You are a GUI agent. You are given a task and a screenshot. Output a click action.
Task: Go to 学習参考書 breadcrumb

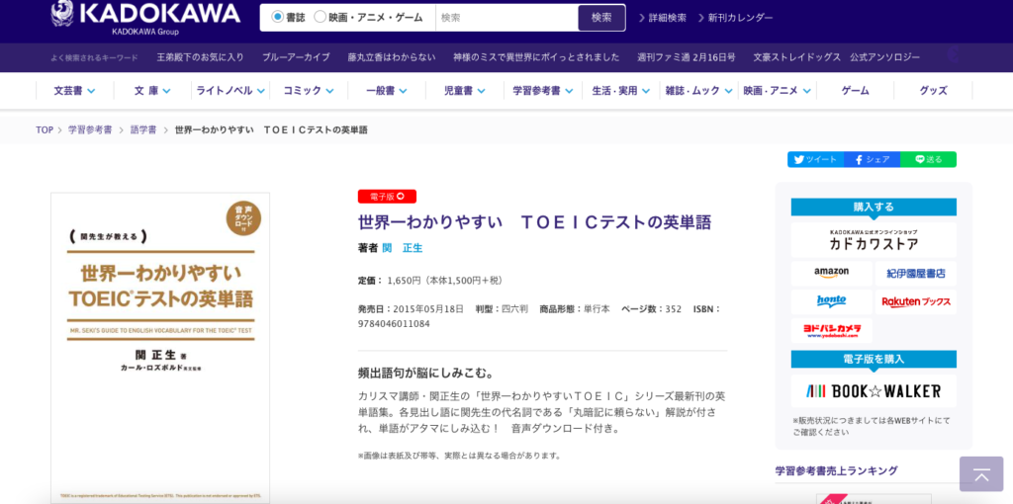(x=90, y=129)
